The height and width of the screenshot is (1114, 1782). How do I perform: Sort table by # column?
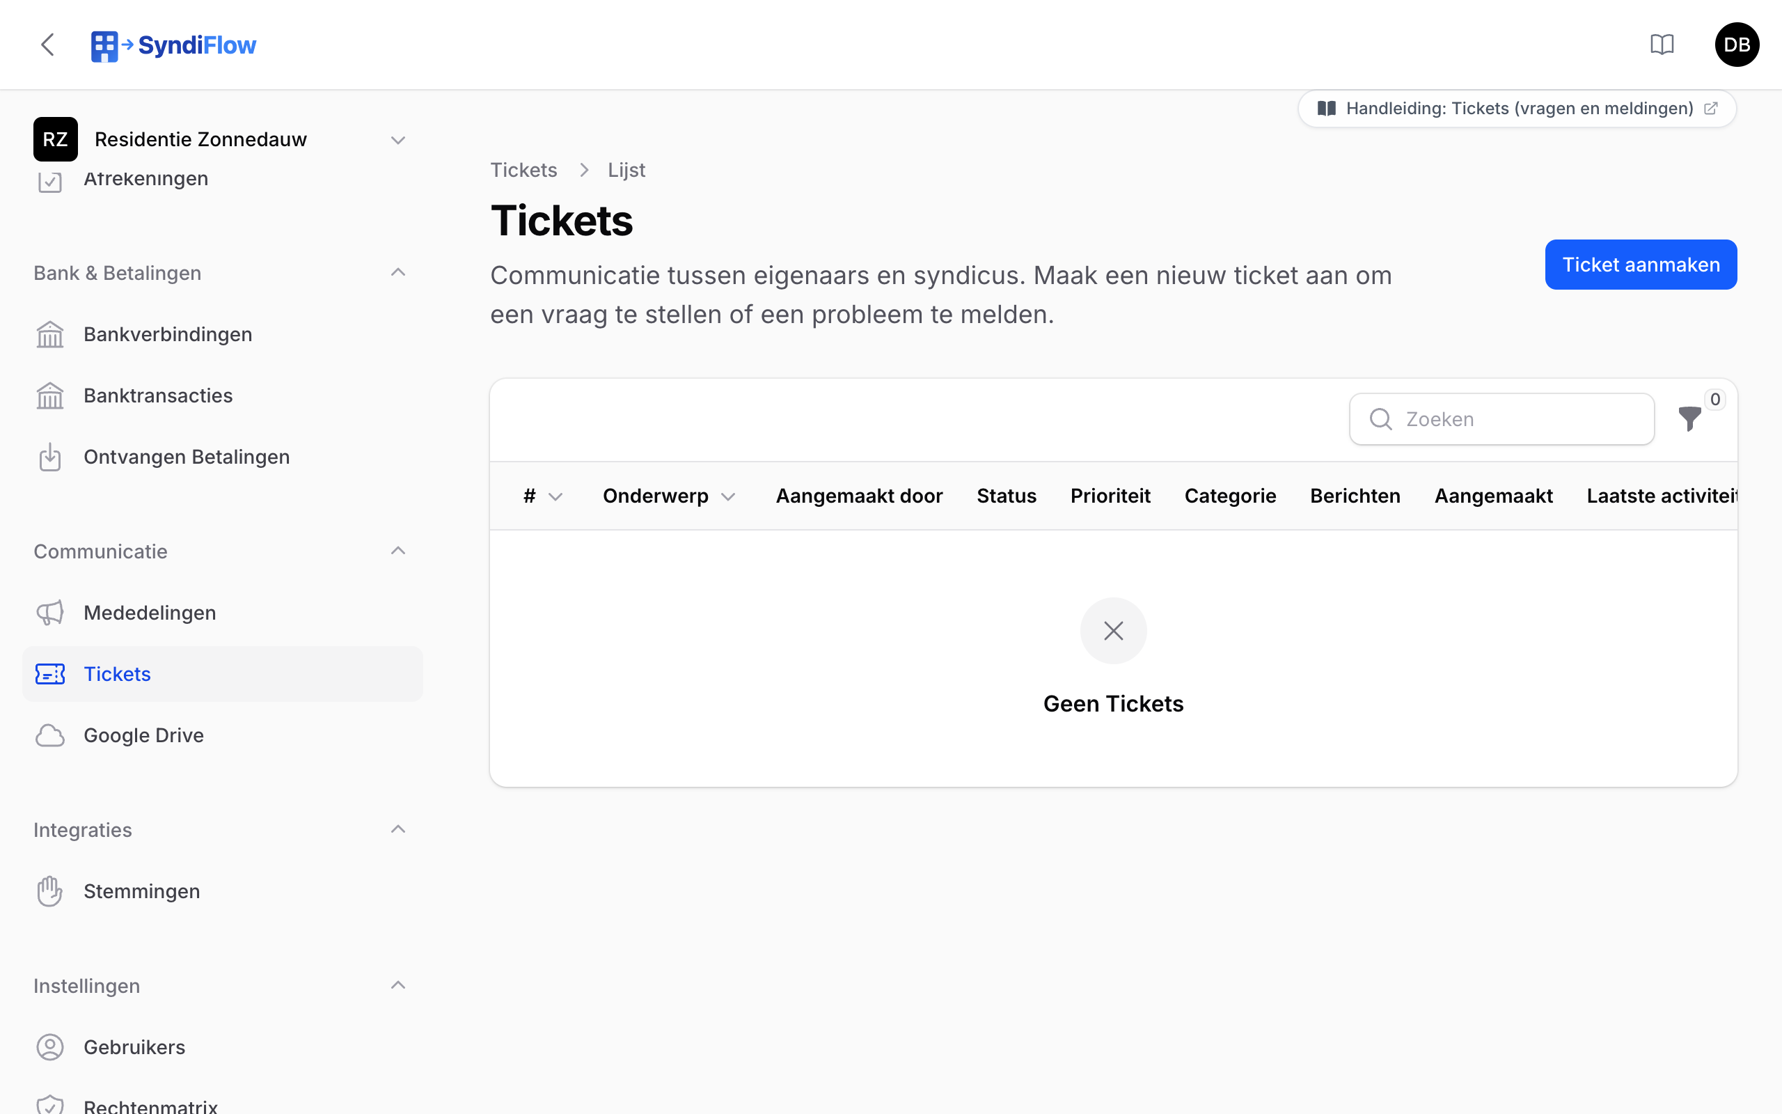pos(543,496)
